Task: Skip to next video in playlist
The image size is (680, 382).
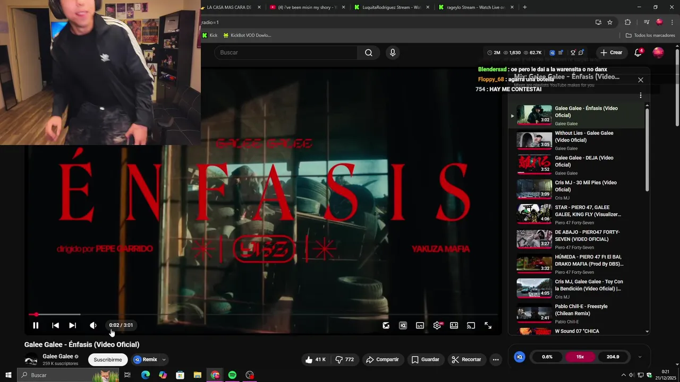Action: 72,325
